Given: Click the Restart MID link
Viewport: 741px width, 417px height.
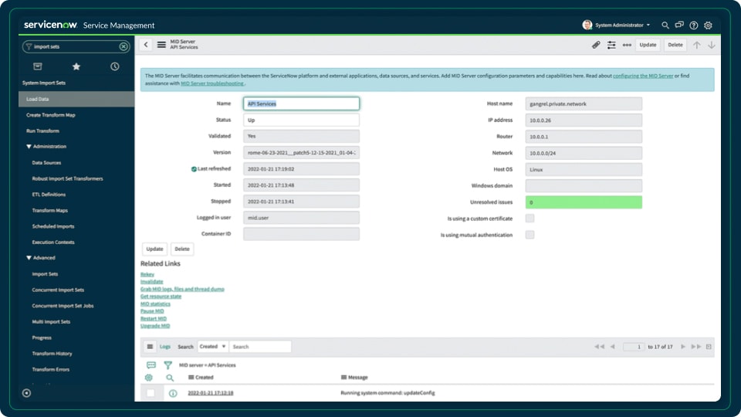Looking at the screenshot, I should tap(154, 319).
